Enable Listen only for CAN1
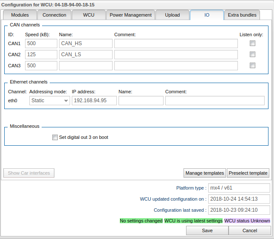Image resolution: width=274 pixels, height=239 pixels. [x=252, y=43]
